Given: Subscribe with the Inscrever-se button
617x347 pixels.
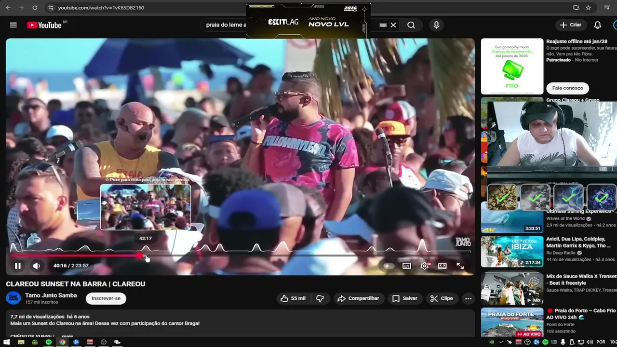Looking at the screenshot, I should (x=106, y=298).
